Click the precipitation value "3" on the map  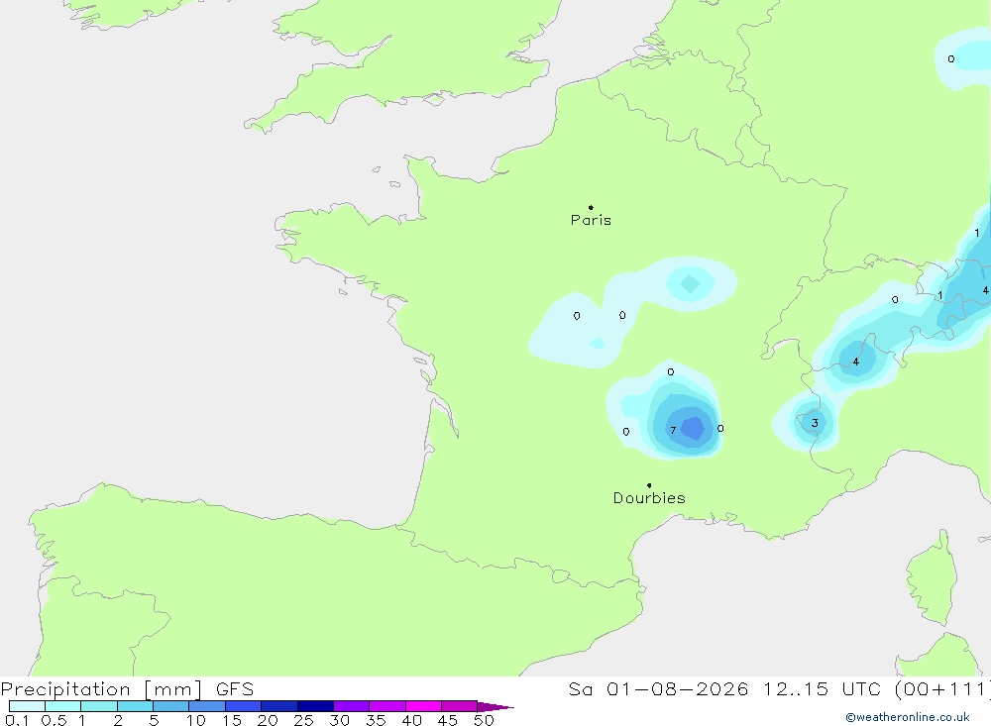point(815,423)
